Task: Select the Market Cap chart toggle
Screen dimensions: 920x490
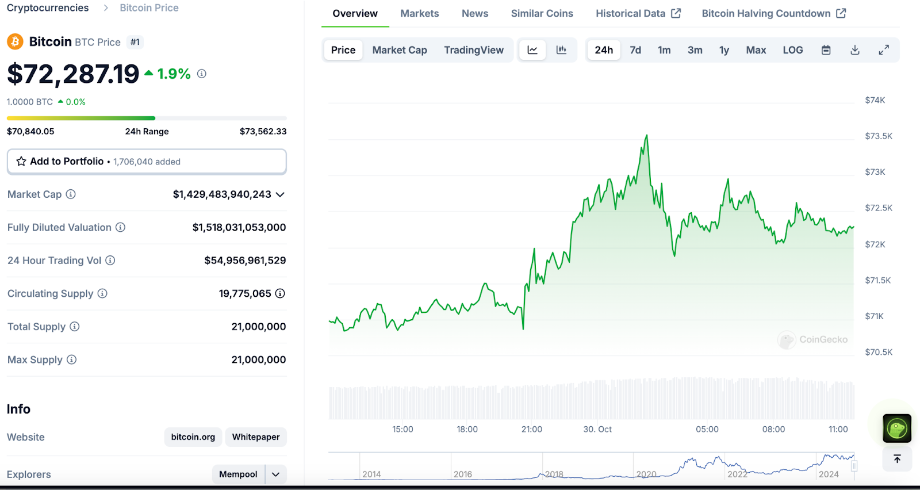Action: (x=400, y=50)
